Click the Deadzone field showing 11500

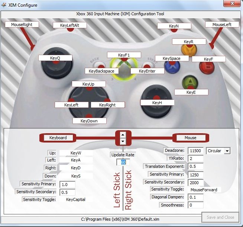click(195, 151)
